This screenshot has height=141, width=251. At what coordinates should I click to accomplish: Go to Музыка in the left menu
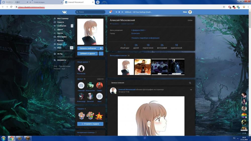point(60,40)
